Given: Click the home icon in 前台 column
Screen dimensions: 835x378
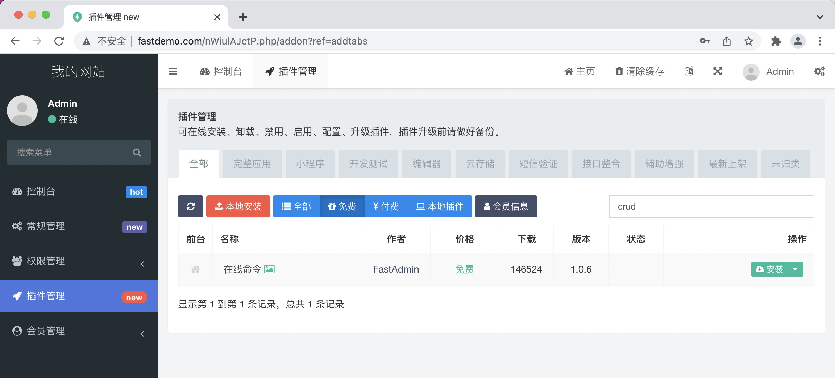Looking at the screenshot, I should coord(196,269).
